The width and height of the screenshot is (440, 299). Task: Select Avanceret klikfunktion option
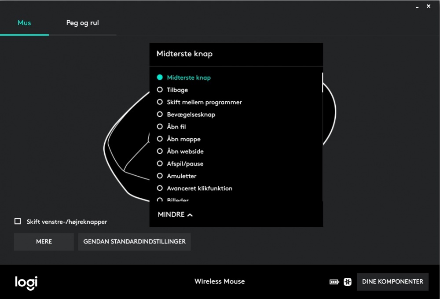(160, 188)
